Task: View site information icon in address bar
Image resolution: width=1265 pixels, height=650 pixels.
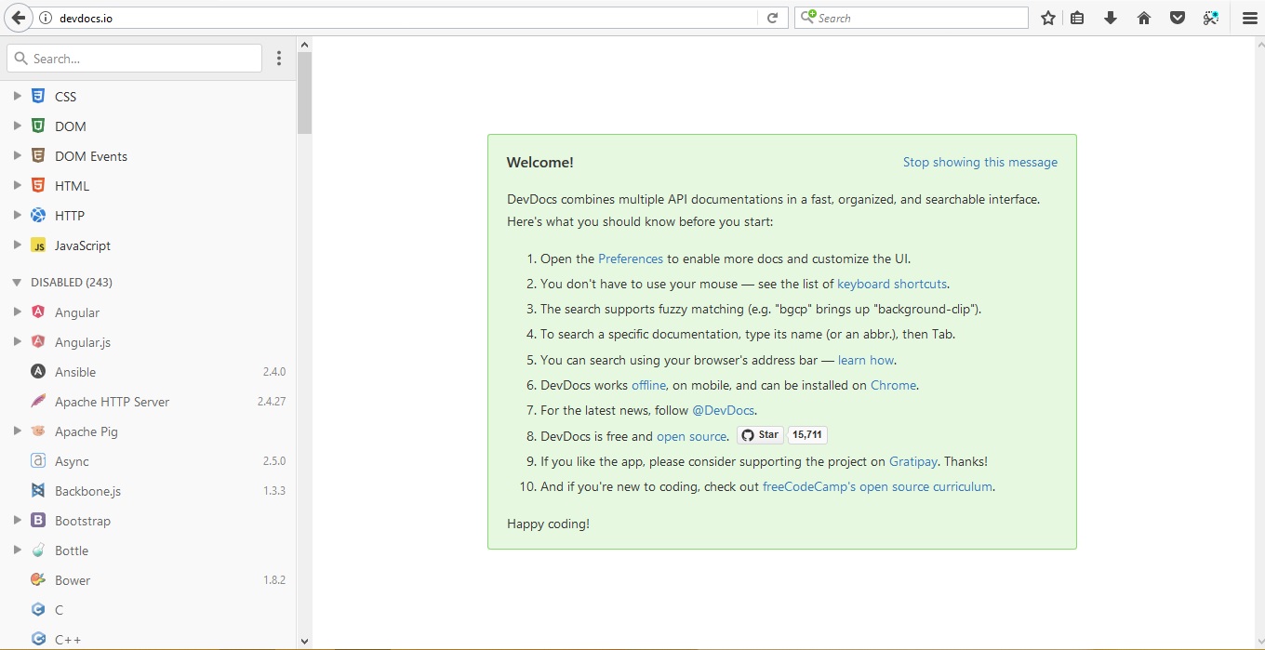Action: click(46, 18)
